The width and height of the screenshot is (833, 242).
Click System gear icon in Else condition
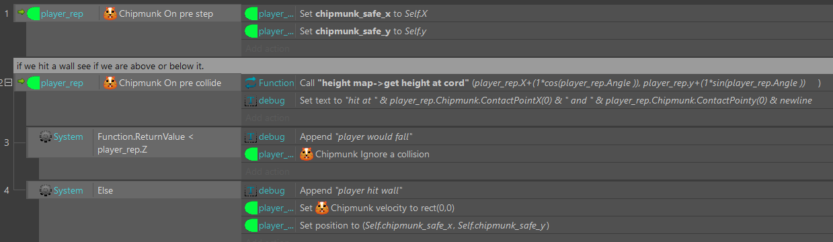coord(45,190)
